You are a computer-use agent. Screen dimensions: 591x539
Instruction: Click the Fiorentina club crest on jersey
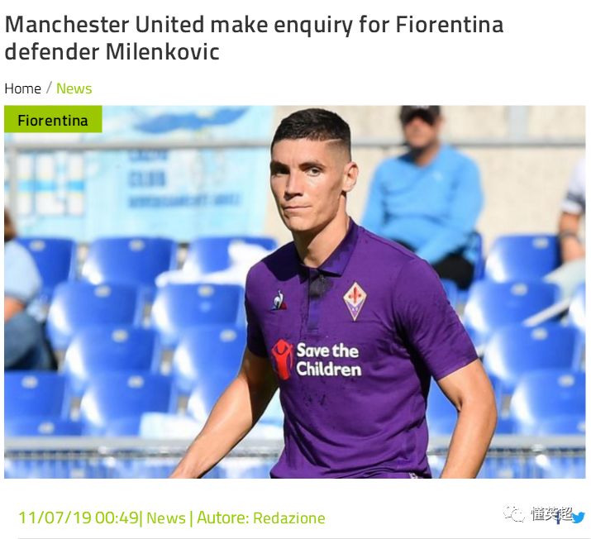tap(355, 301)
